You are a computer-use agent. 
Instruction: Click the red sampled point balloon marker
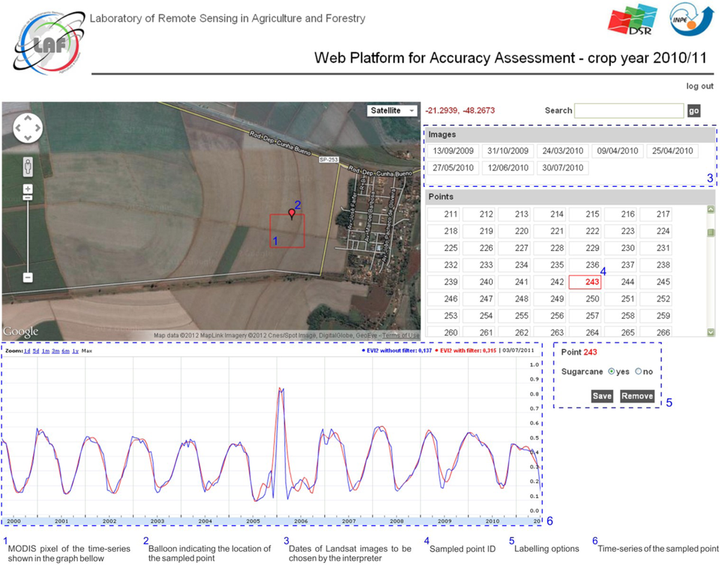click(292, 212)
